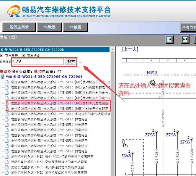Open 发动机电控系统（ME）点火接通的电气功能原理图

tap(47, 167)
